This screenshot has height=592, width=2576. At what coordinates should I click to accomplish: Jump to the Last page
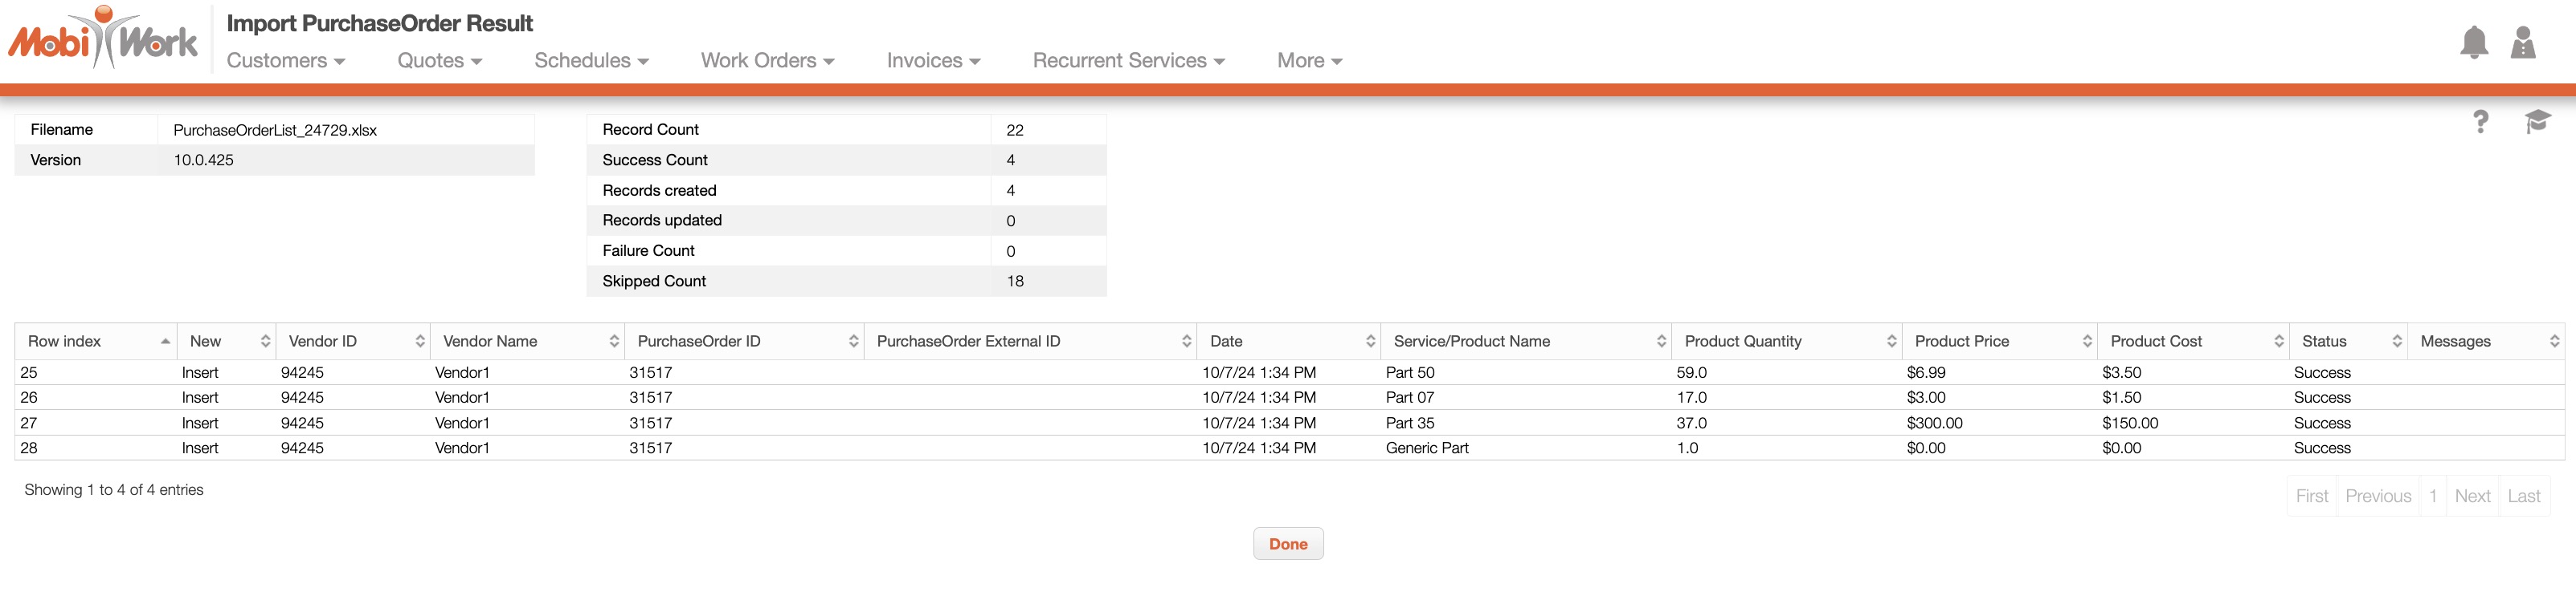click(x=2523, y=497)
